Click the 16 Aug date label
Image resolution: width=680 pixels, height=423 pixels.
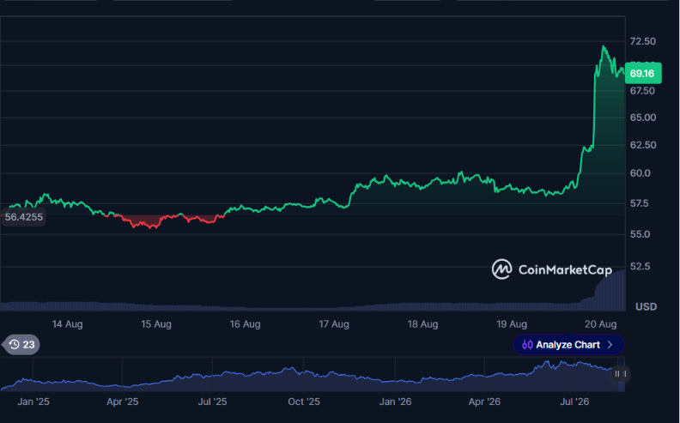pos(245,324)
